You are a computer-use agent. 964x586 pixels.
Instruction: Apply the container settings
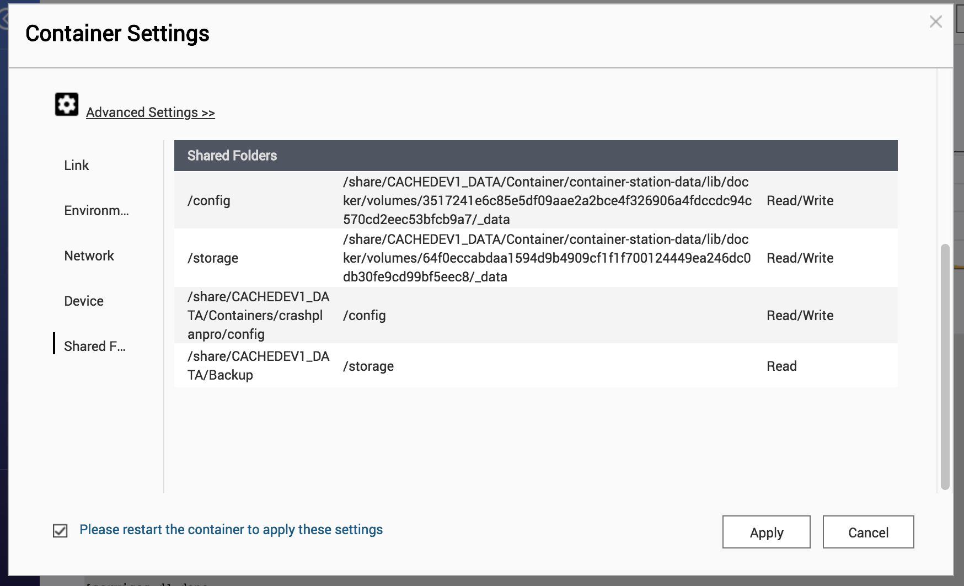tap(766, 532)
